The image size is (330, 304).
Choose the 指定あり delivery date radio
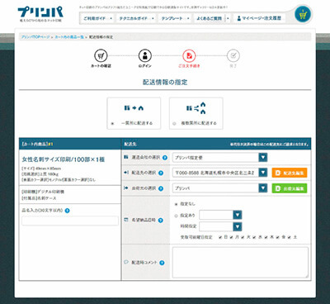pyautogui.click(x=177, y=216)
